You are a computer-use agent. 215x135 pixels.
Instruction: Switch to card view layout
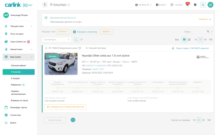click(x=184, y=40)
